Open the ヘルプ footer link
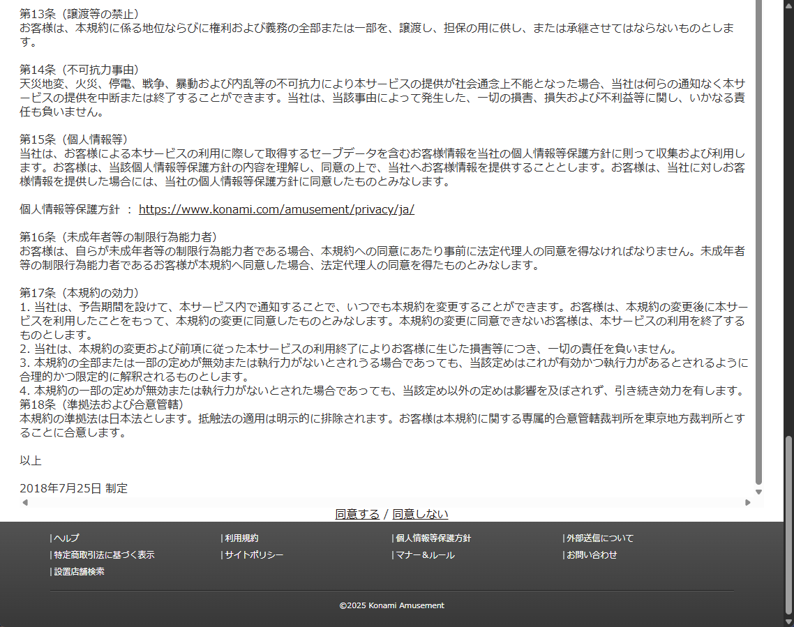The height and width of the screenshot is (627, 794). click(x=66, y=538)
